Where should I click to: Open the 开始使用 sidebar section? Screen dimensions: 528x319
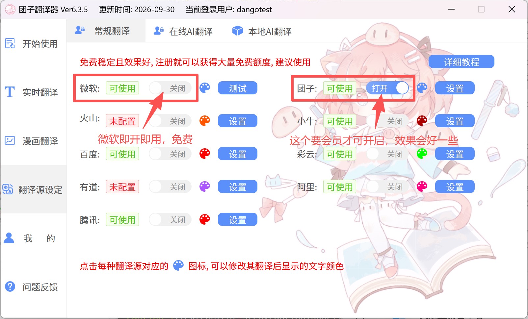(34, 44)
